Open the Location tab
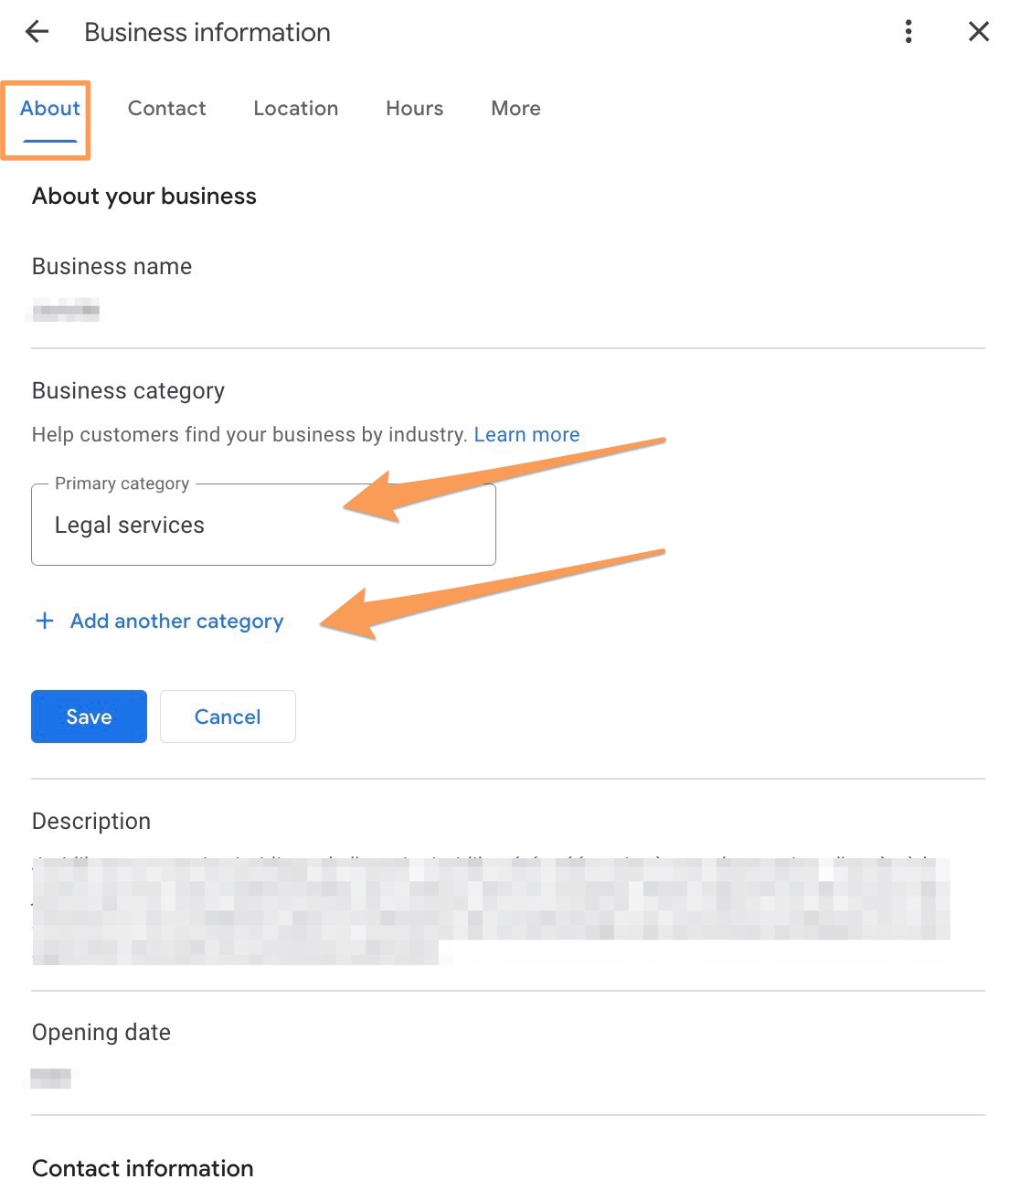Image resolution: width=1009 pixels, height=1190 pixels. point(295,109)
